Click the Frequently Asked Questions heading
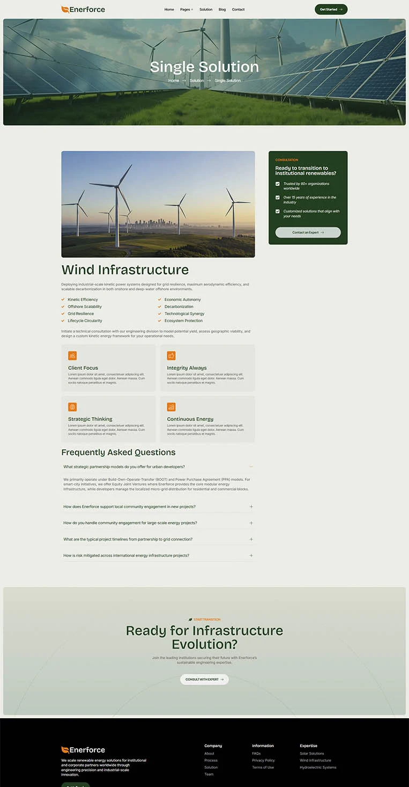Image resolution: width=409 pixels, height=787 pixels. (118, 453)
